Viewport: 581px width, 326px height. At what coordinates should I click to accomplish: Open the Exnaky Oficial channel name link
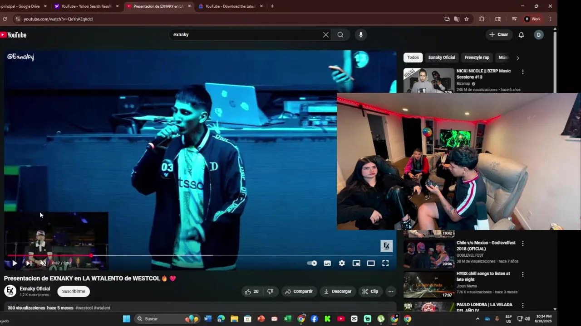35,289
